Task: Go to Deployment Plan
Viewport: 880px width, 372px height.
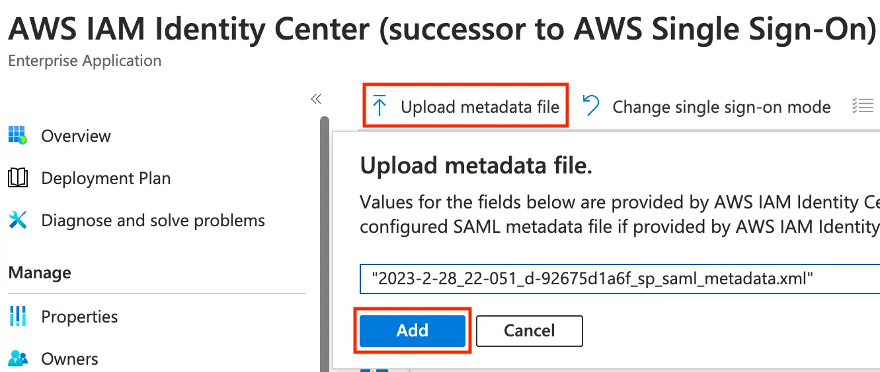Action: coord(106,178)
